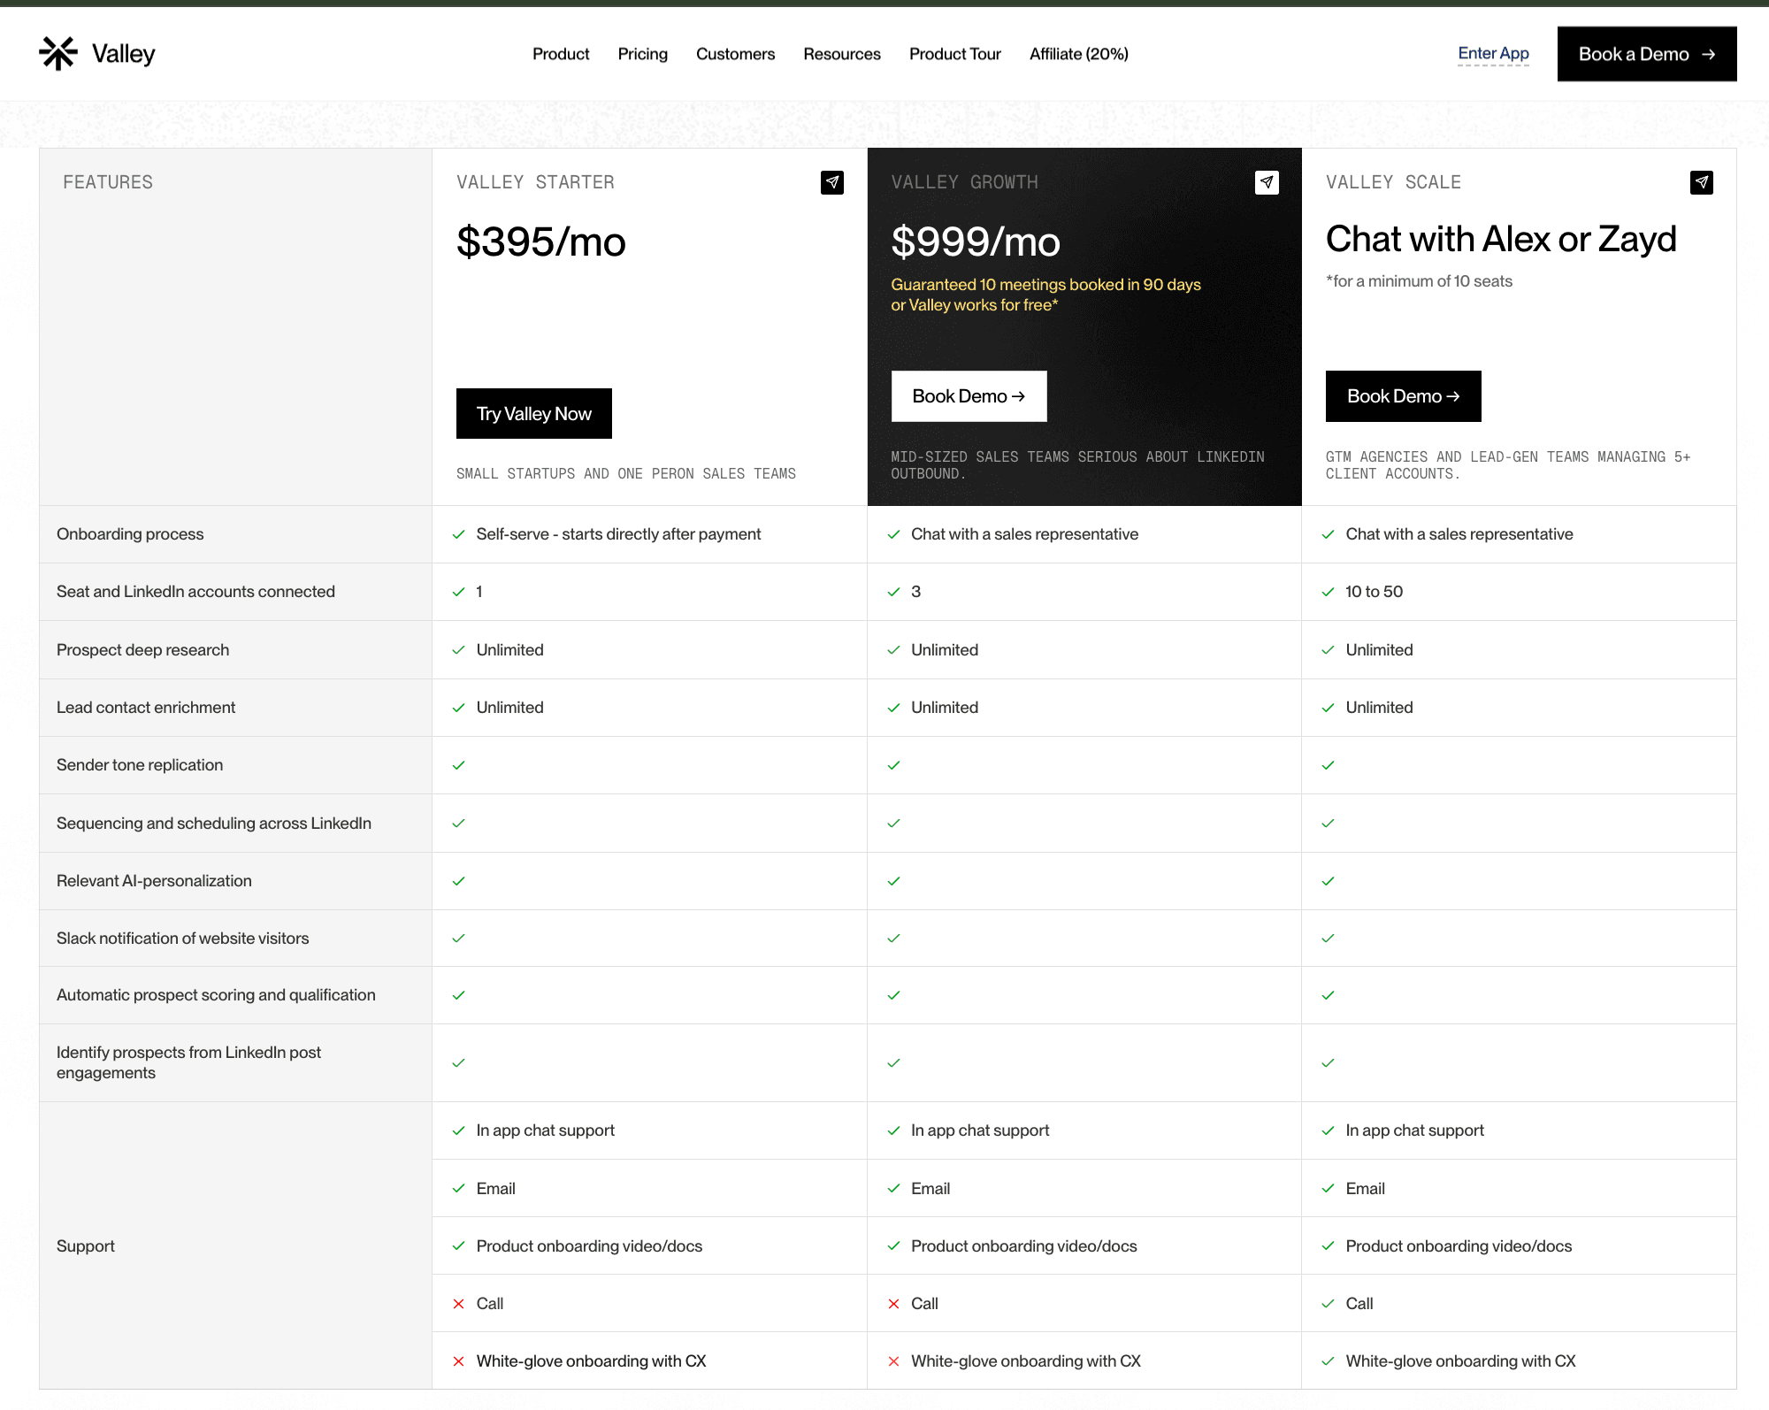1769x1410 pixels.
Task: Click Growth check for Slack notification row
Action: pos(893,939)
